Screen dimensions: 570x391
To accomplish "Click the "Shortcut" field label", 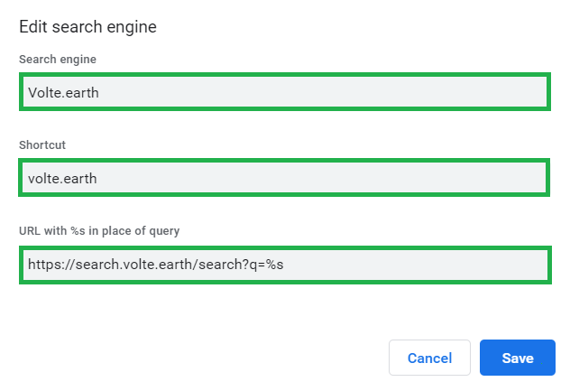I will [43, 144].
